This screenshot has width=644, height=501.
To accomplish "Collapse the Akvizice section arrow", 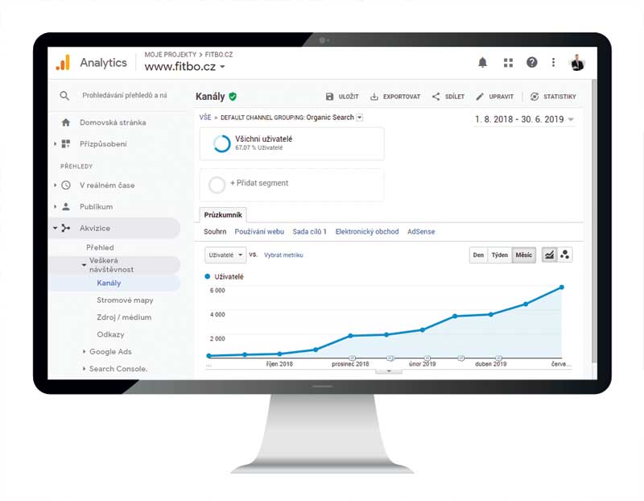I will coord(55,228).
